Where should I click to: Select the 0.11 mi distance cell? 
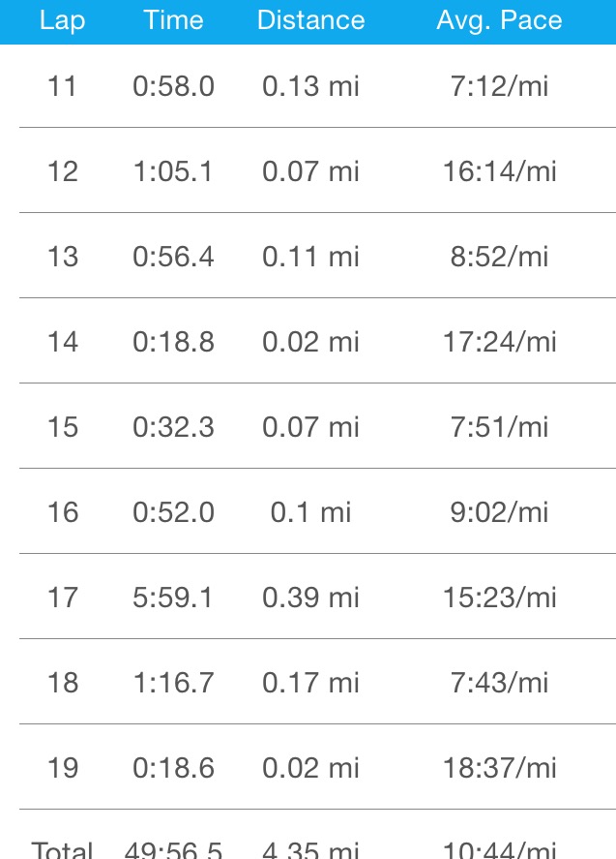[310, 257]
